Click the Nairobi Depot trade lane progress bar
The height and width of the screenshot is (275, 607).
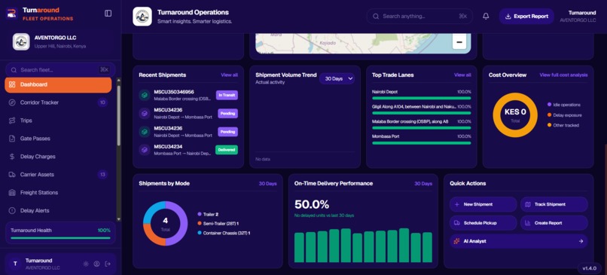(x=422, y=99)
